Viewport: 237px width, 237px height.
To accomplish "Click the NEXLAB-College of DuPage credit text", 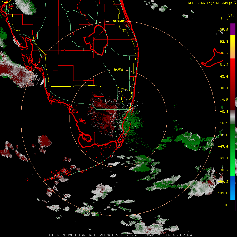I will coord(212,3).
